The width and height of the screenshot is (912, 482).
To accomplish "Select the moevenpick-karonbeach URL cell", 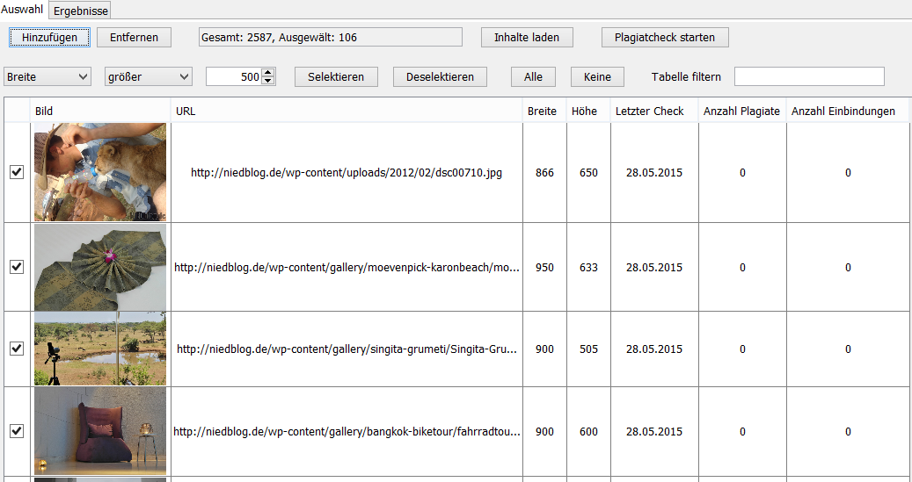I will [x=347, y=267].
